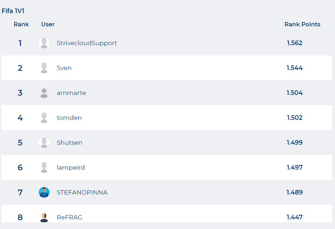Click the ReFRAG username

(x=69, y=217)
